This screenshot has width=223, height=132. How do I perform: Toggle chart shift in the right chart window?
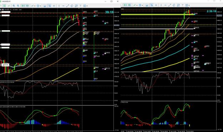[130, 5]
